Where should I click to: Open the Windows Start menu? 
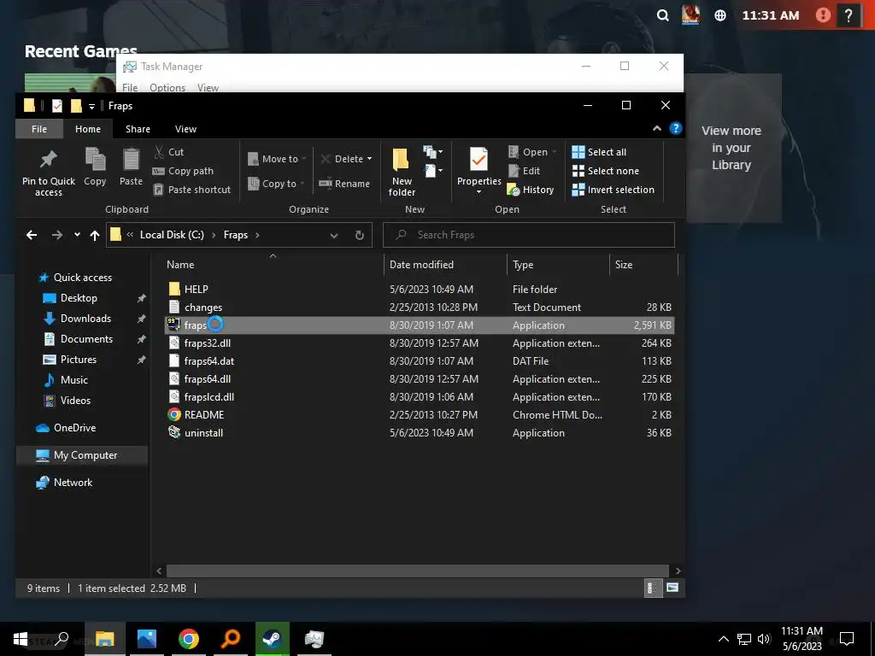21,639
